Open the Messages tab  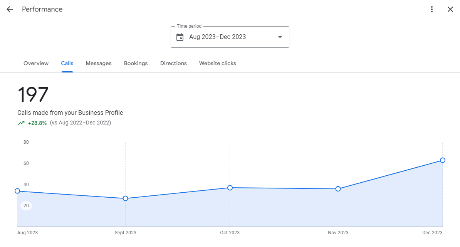[x=99, y=63]
